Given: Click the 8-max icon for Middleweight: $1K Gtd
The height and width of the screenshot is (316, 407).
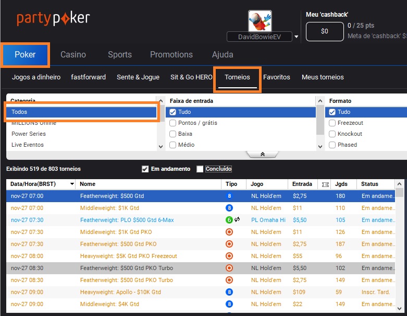Looking at the screenshot, I should (229, 208).
